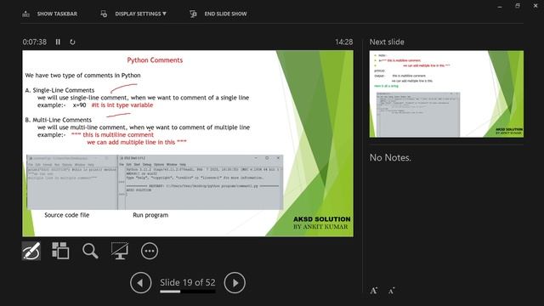Pause the presentation timer
The width and height of the screenshot is (544, 306).
point(58,42)
